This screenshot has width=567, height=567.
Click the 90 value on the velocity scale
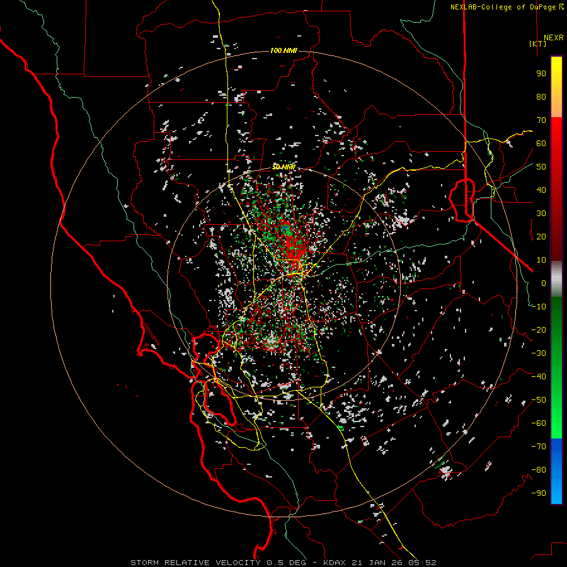pos(541,74)
